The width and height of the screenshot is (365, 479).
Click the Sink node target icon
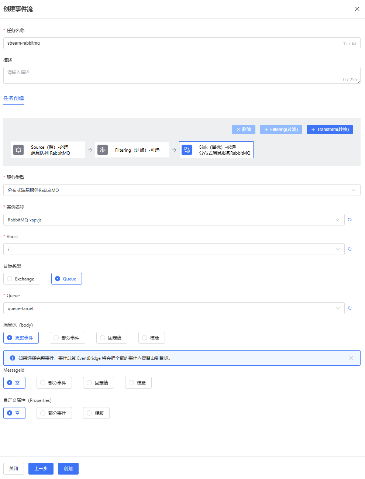pos(187,150)
